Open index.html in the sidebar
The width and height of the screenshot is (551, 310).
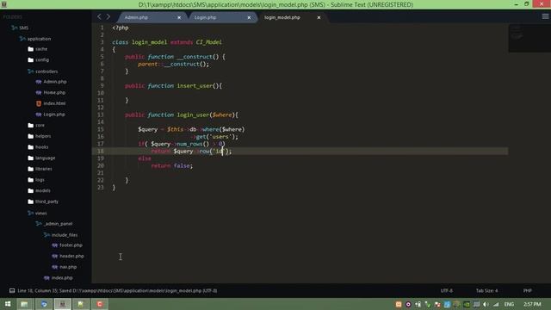tap(54, 103)
